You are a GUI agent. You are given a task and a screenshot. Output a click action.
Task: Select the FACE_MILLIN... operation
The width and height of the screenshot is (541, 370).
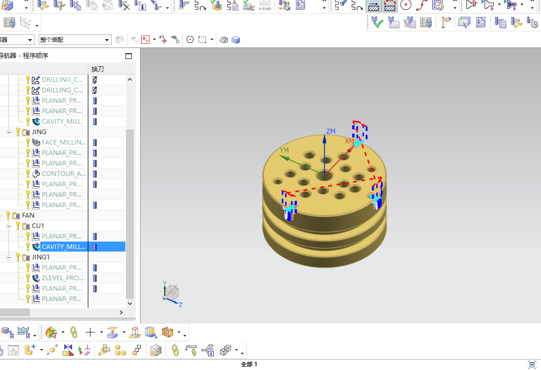pyautogui.click(x=64, y=142)
